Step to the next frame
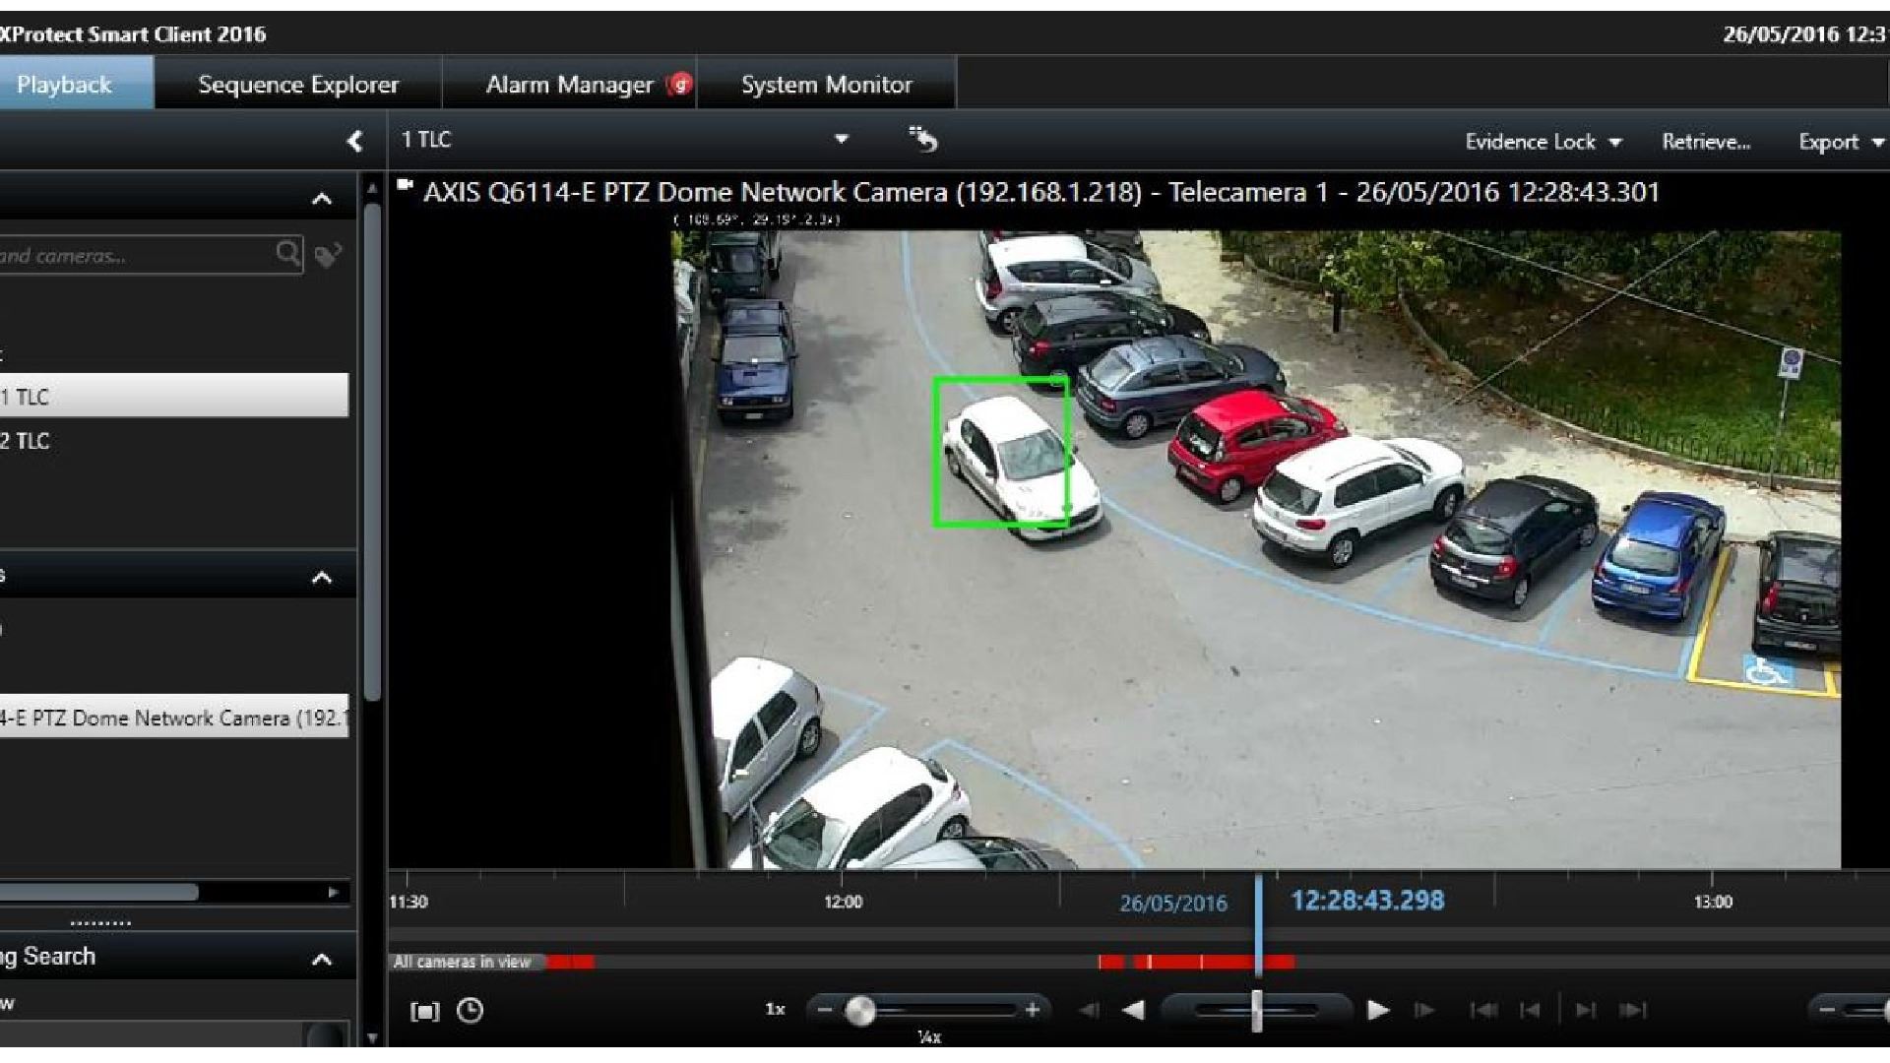 [1423, 1010]
